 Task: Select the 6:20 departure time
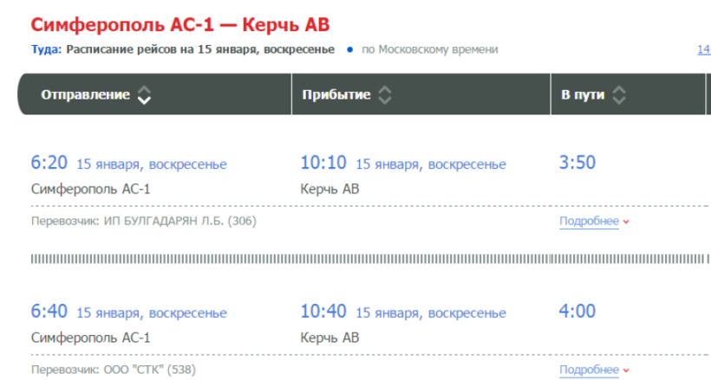pos(49,163)
